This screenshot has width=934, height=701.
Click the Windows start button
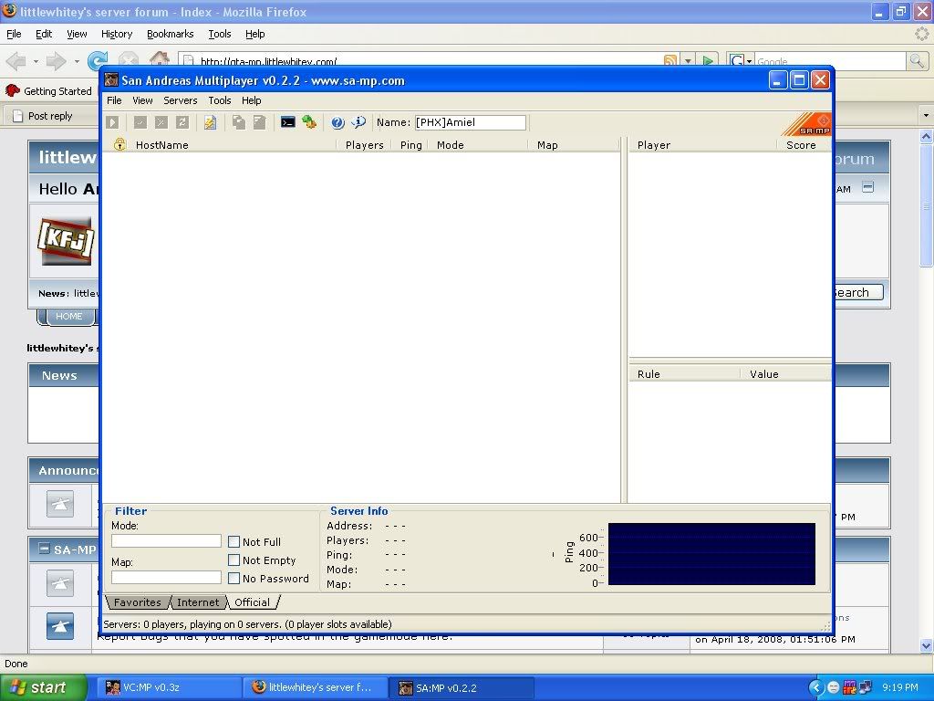tap(42, 687)
